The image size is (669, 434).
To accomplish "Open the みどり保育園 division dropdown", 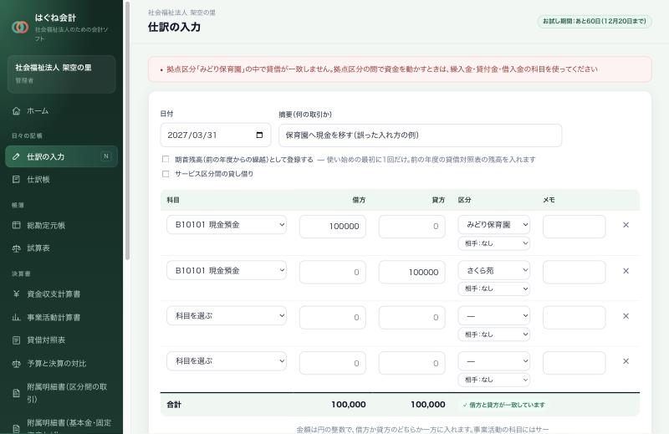I will pyautogui.click(x=494, y=224).
